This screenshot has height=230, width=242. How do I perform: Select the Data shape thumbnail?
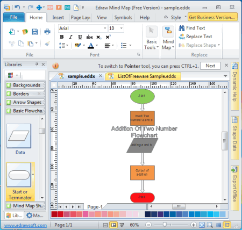point(19,136)
